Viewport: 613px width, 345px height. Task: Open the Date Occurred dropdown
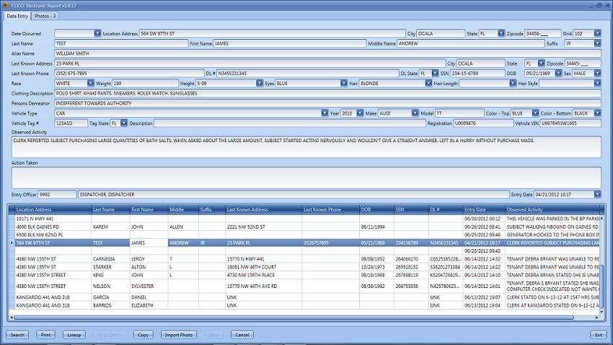click(98, 33)
